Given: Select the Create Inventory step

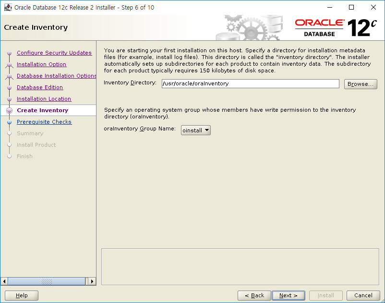Looking at the screenshot, I should [42, 110].
